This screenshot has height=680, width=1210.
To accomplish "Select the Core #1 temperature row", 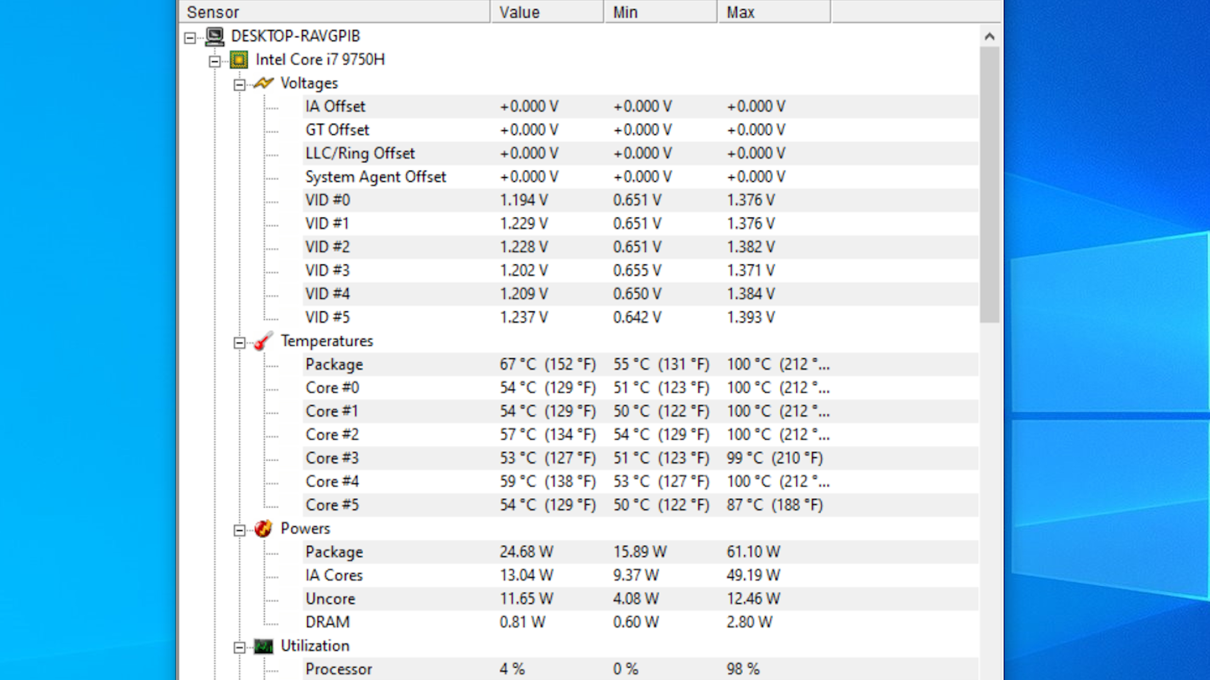I will [641, 411].
